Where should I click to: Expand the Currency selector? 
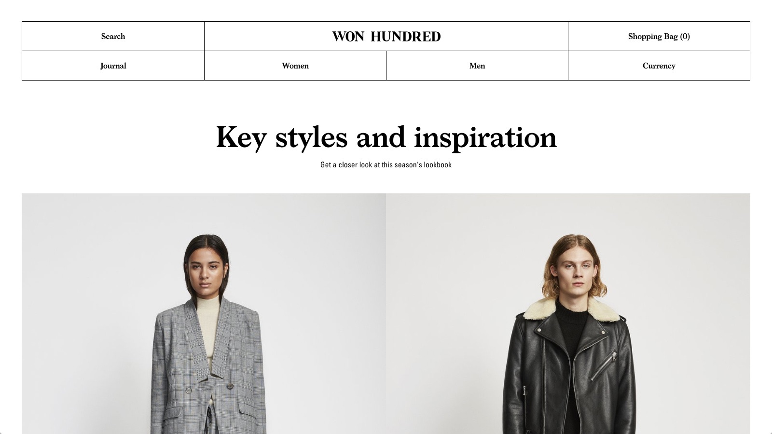(x=659, y=66)
